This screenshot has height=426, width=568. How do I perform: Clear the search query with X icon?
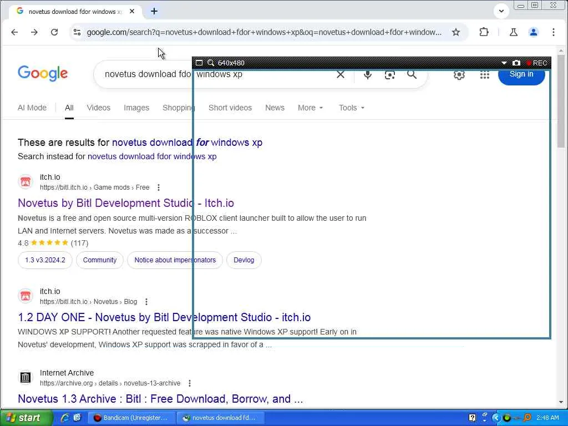(x=341, y=75)
